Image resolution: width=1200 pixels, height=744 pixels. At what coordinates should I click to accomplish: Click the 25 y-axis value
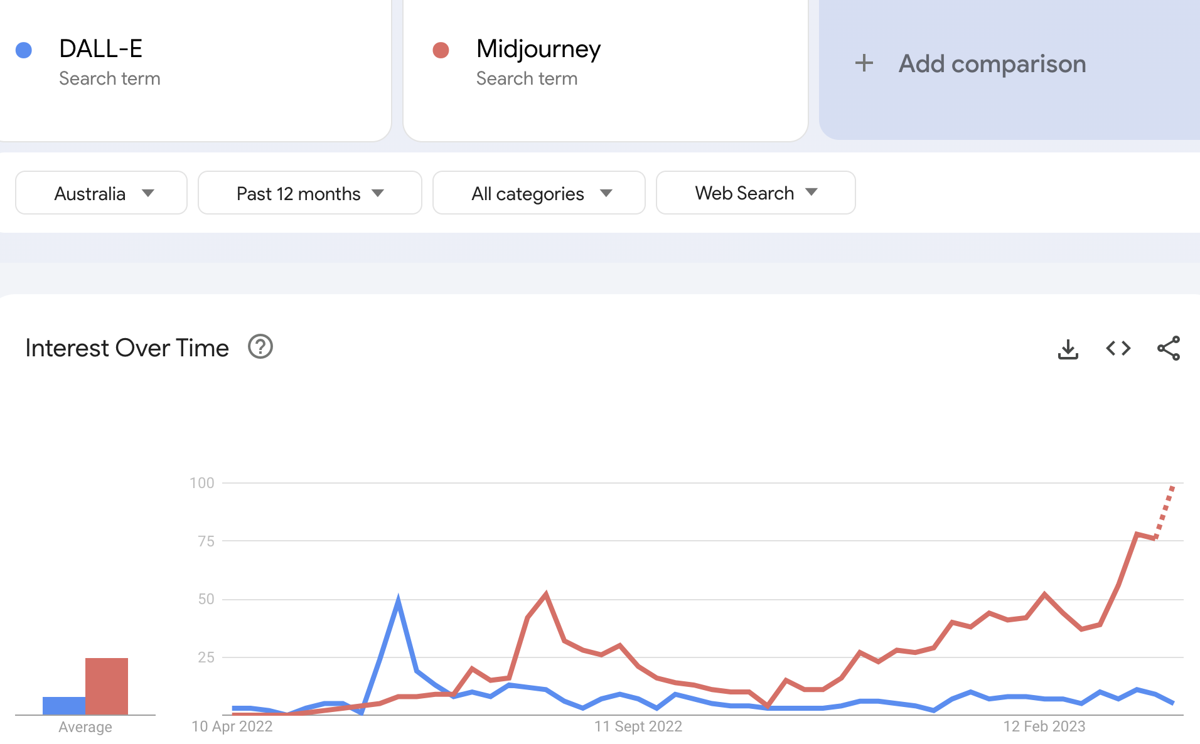(x=206, y=657)
